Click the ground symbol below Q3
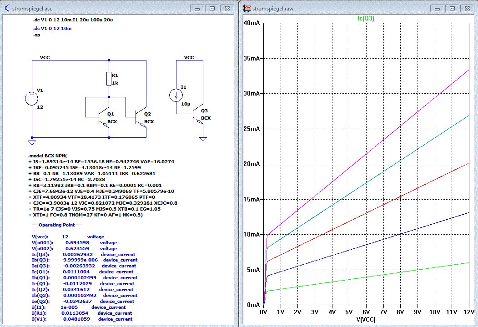Screen dimensions: 478x327 [x=203, y=139]
